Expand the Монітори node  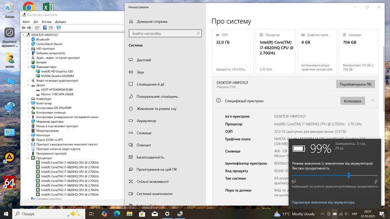[x=28, y=135]
